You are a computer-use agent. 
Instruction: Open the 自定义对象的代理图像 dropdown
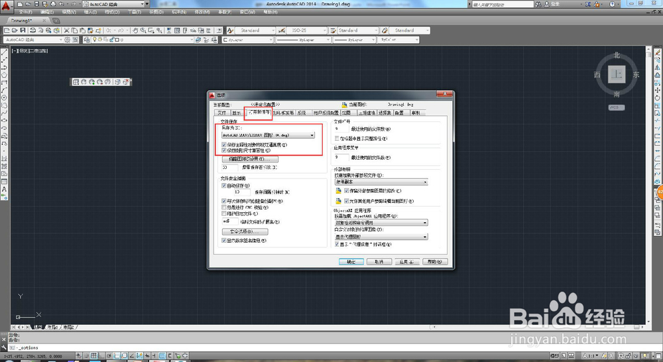click(381, 237)
